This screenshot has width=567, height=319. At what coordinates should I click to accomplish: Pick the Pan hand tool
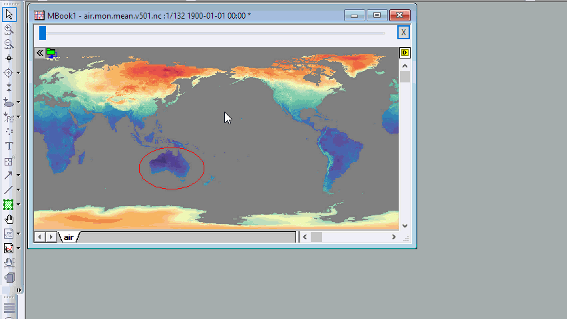pos(9,219)
